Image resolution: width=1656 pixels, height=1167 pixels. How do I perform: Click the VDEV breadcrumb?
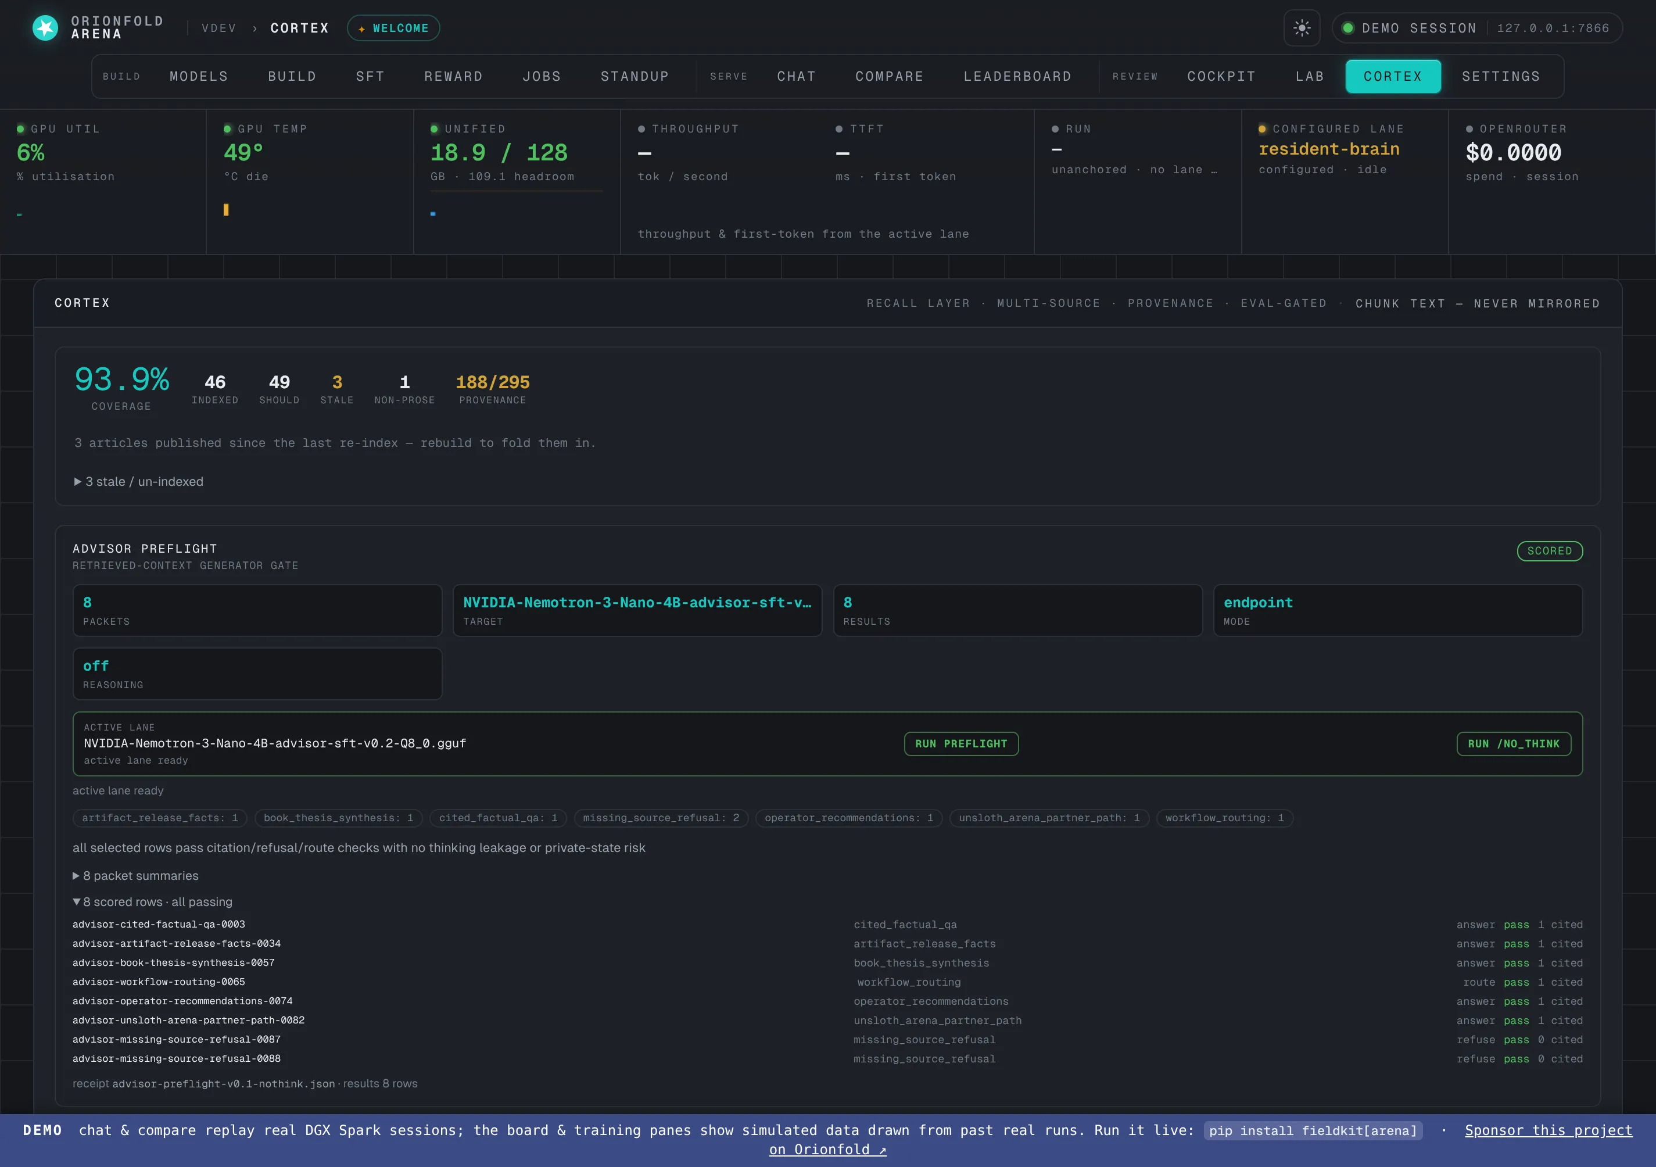pos(219,28)
